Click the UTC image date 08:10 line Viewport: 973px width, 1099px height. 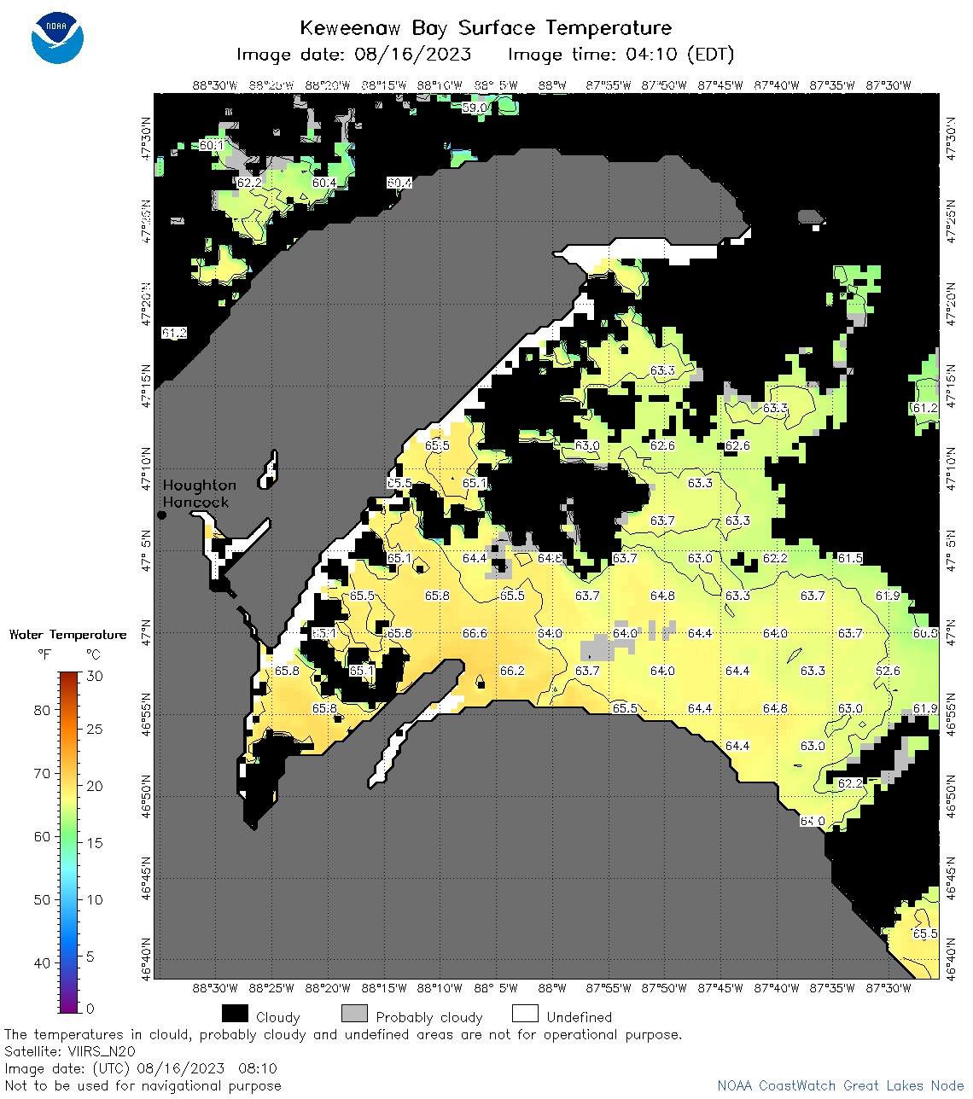pyautogui.click(x=141, y=1068)
